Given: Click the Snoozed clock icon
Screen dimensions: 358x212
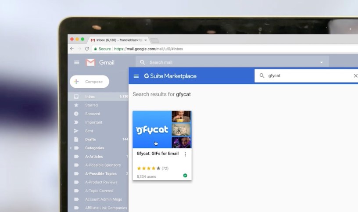Looking at the screenshot, I should pos(76,114).
